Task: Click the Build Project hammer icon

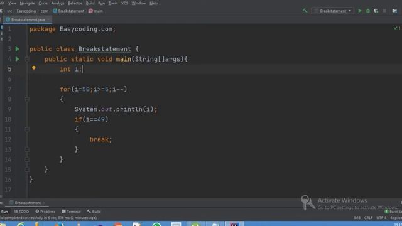Action: (x=305, y=11)
